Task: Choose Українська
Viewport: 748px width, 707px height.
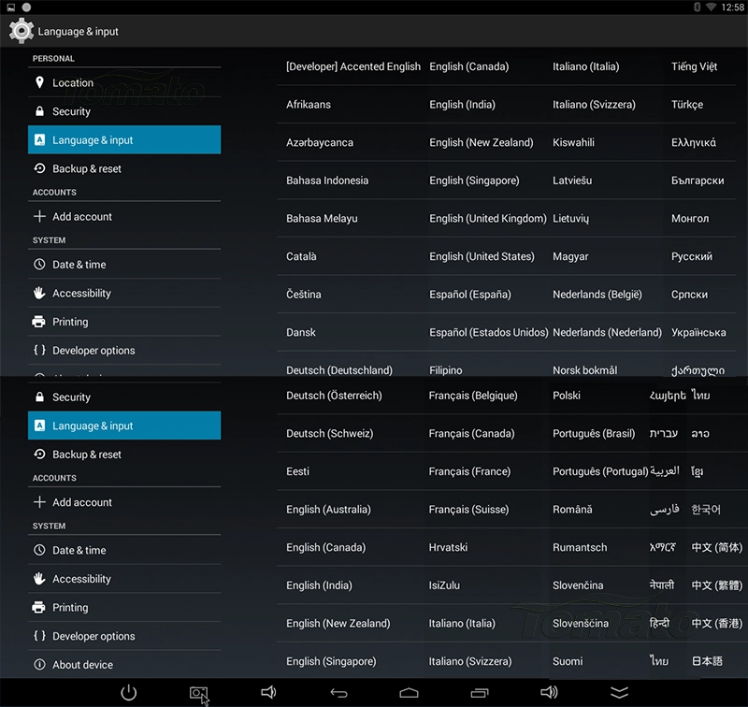Action: 698,333
